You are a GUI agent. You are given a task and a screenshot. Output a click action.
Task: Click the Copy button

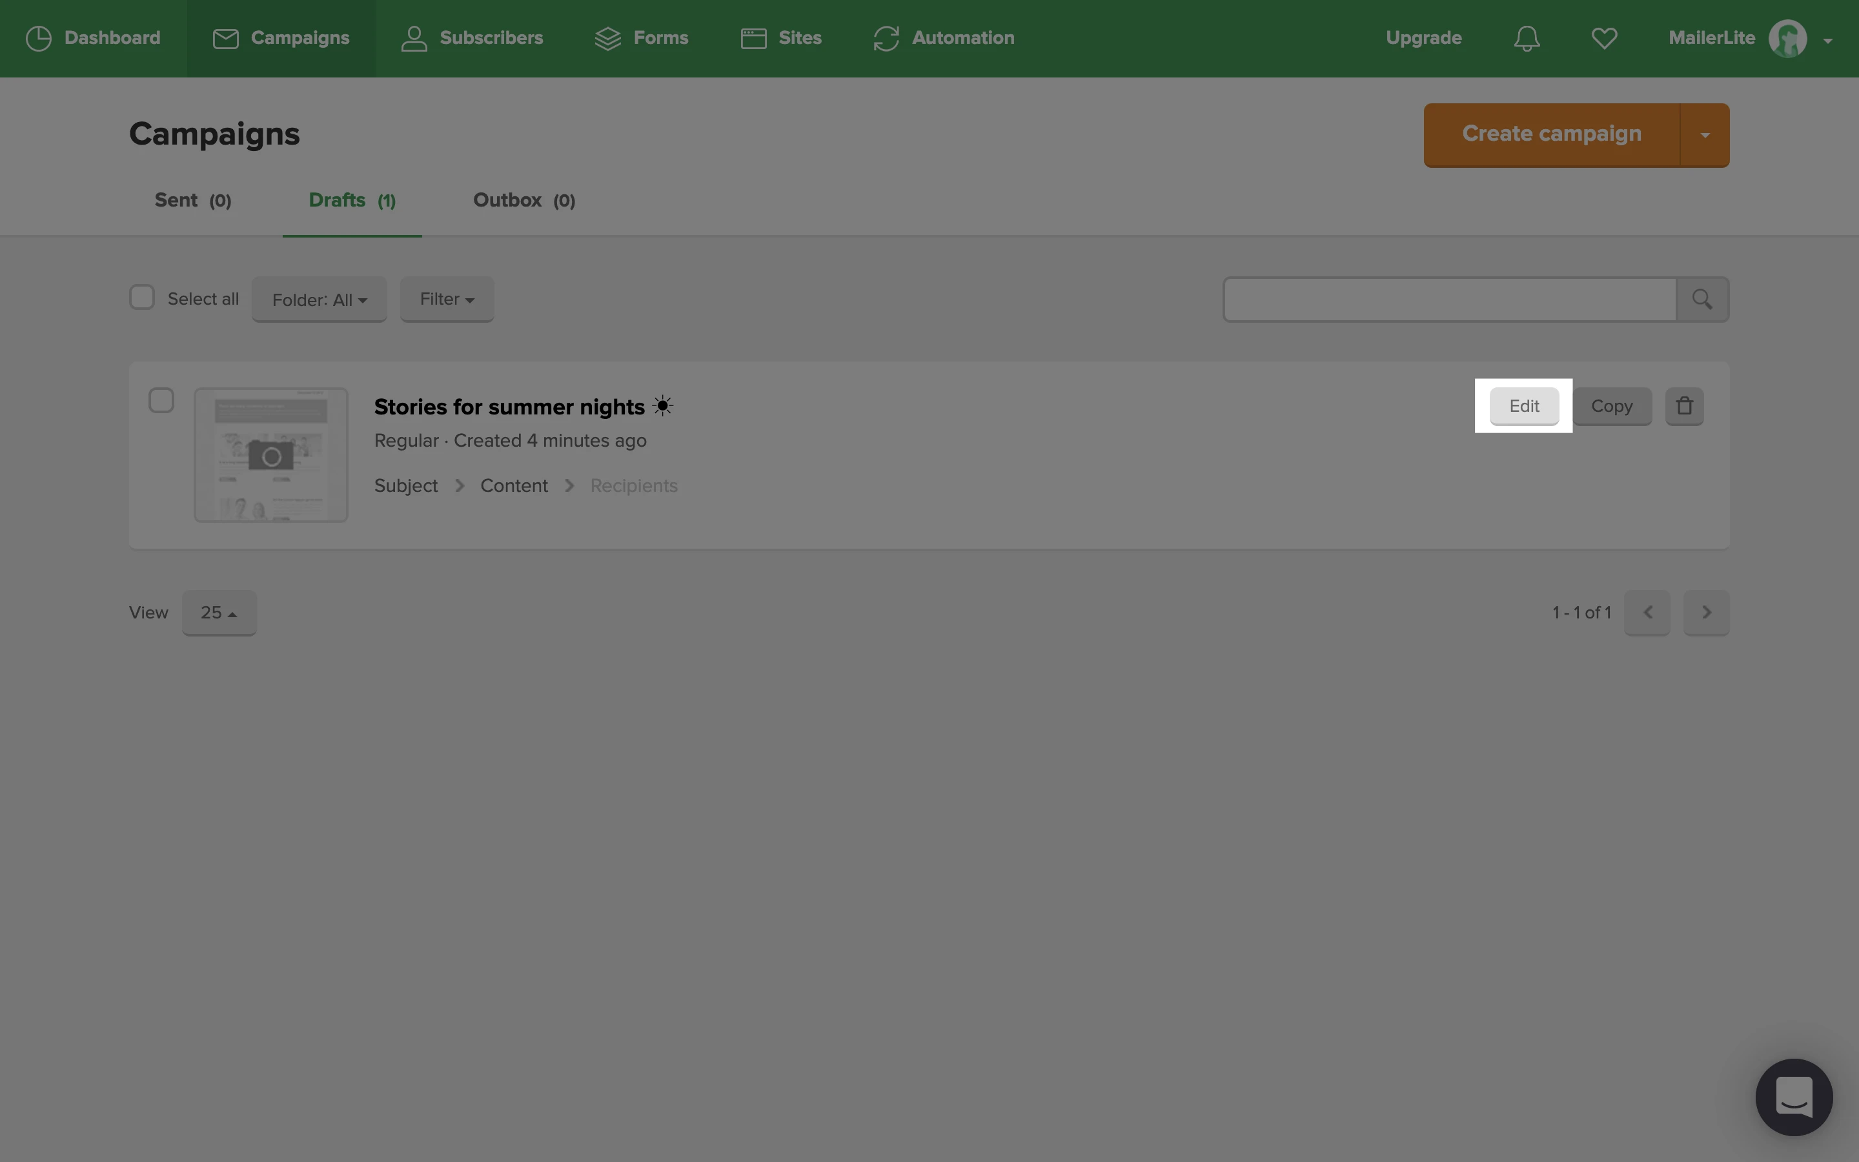click(x=1612, y=406)
